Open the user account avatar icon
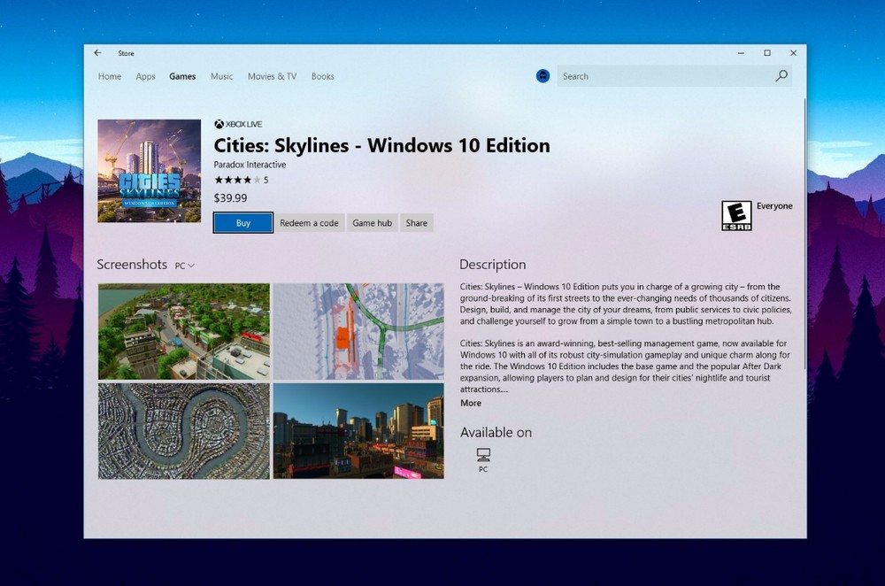 (x=543, y=76)
